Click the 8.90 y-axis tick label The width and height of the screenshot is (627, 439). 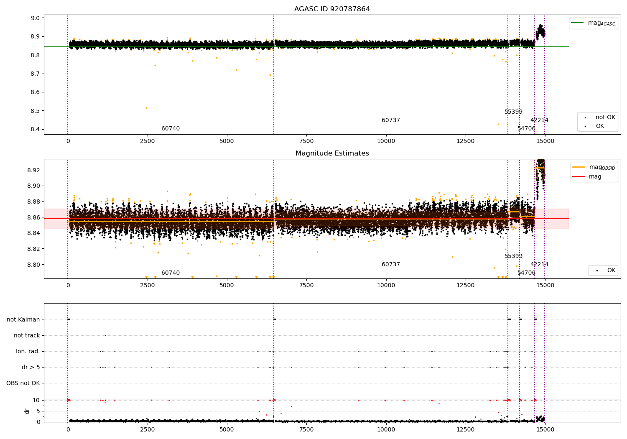pos(34,186)
